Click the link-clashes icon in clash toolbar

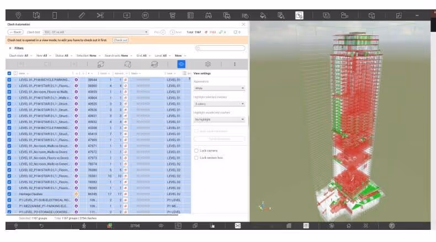click(154, 64)
